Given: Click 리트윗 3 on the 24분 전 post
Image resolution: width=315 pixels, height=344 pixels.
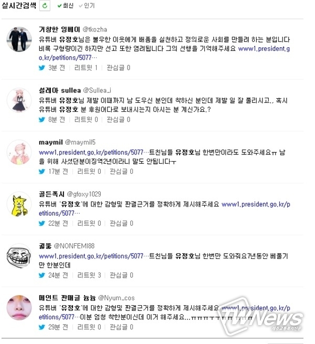Looking at the screenshot, I should (x=89, y=275).
